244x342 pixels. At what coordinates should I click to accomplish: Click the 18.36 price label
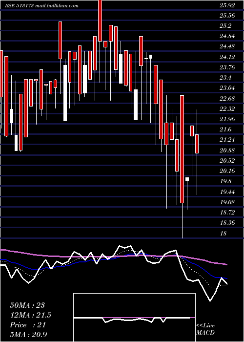(x=227, y=223)
